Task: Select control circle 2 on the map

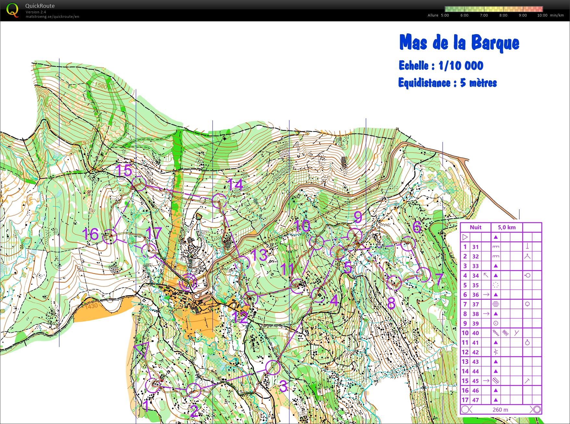Action: [194, 390]
